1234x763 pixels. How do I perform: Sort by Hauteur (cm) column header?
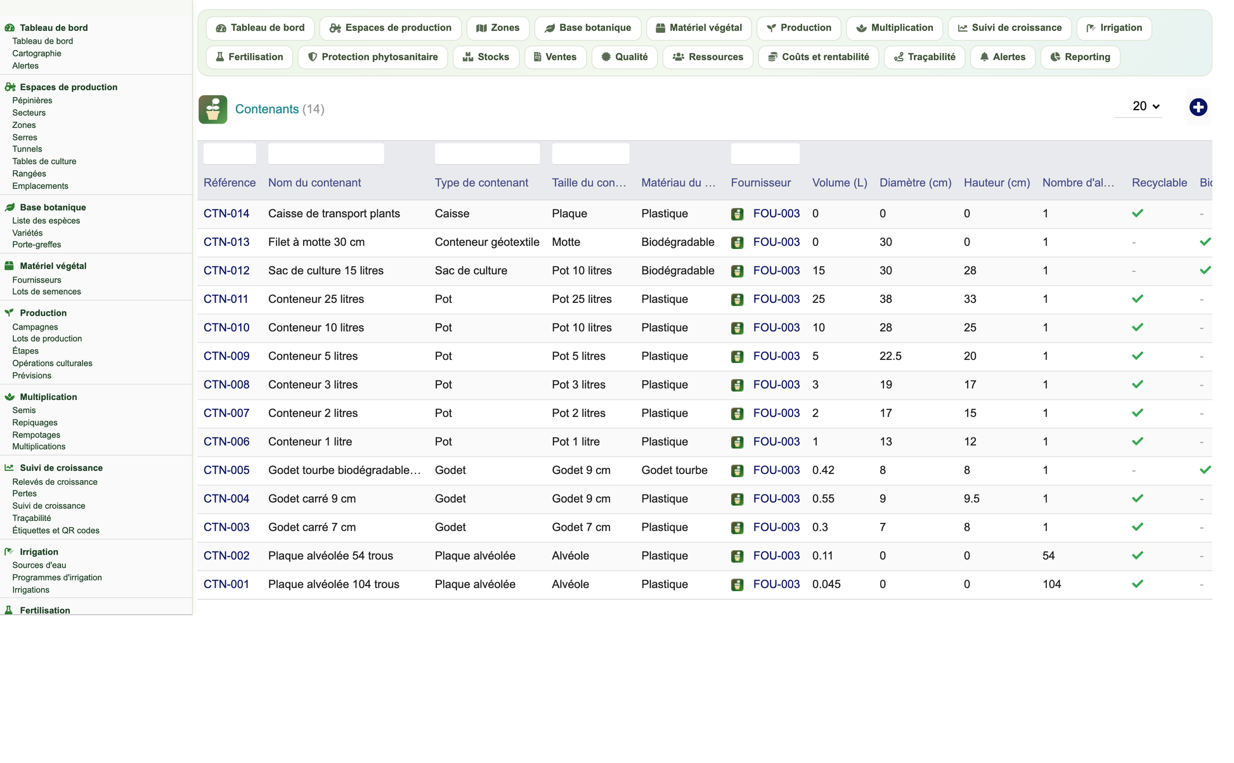tap(997, 183)
